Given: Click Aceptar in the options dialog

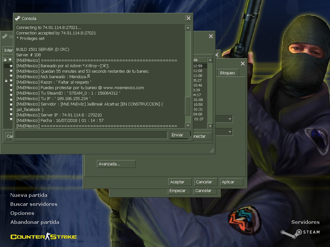Looking at the screenshot, I should pos(180,182).
